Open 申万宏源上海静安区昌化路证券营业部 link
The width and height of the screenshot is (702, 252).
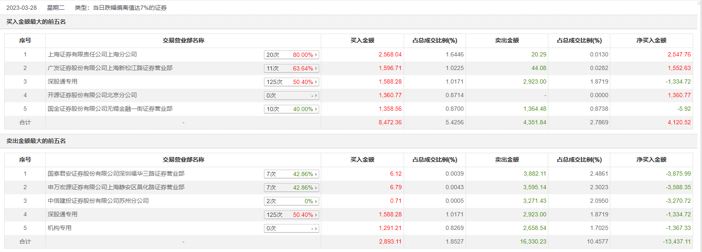(116, 187)
